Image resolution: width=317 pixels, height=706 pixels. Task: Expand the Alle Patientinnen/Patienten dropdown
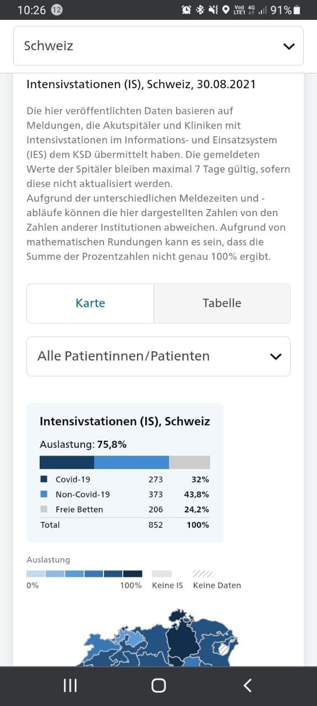[x=158, y=356]
